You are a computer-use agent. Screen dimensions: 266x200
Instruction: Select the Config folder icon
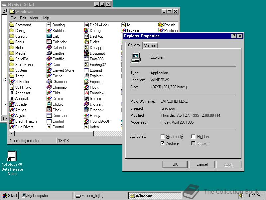pyautogui.click(x=12, y=31)
